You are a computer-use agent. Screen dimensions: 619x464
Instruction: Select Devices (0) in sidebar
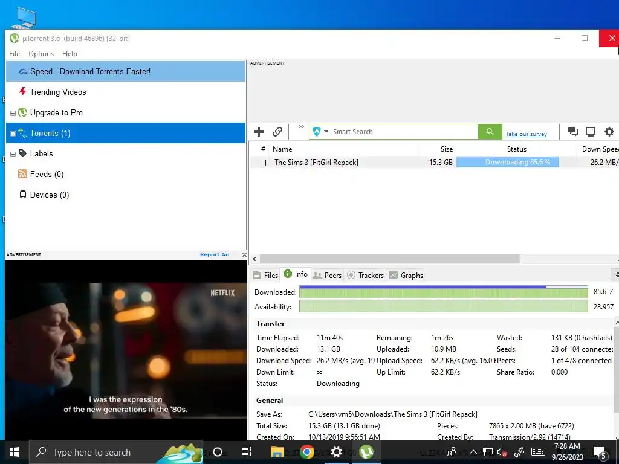coord(126,195)
